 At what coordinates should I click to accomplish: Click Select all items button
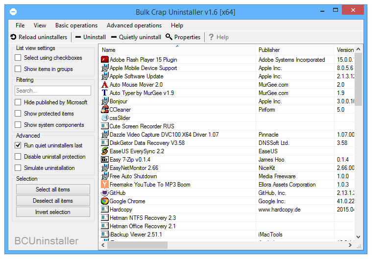53,190
